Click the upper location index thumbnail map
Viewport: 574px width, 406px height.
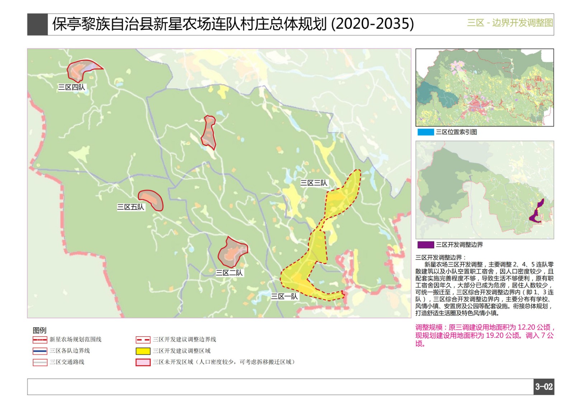coord(485,88)
